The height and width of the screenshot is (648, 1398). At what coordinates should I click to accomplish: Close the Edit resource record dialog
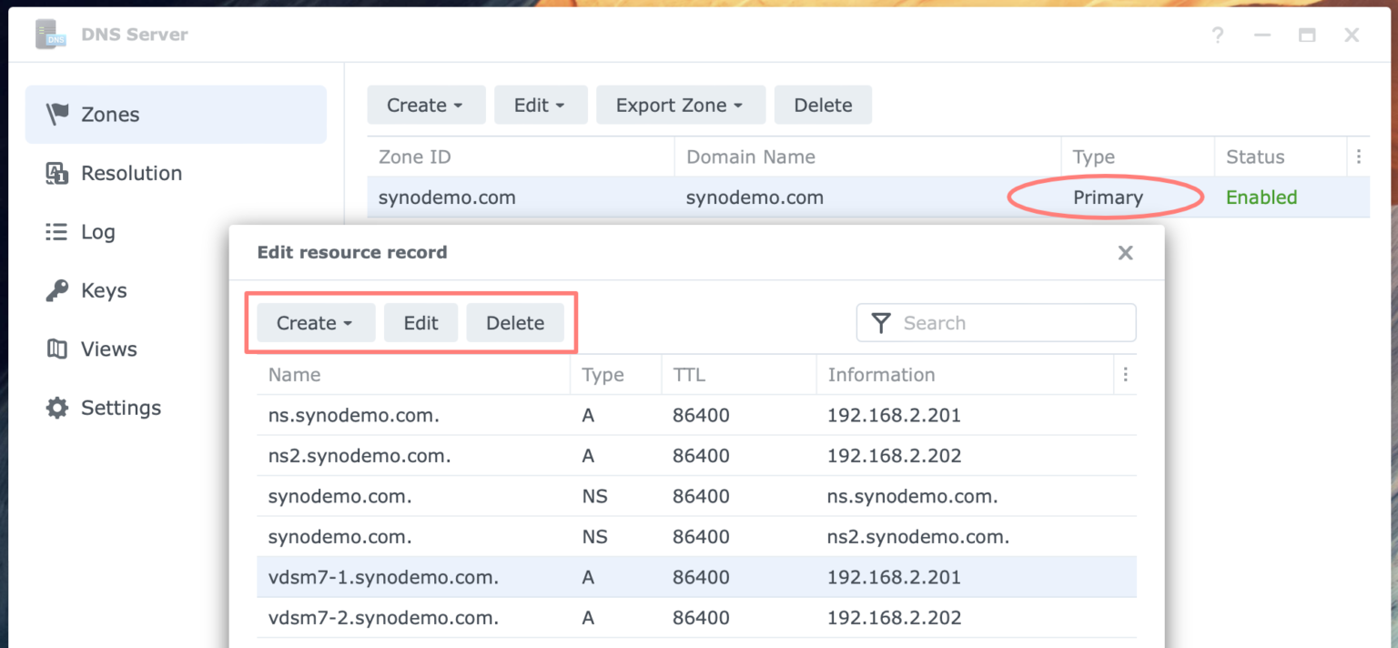[1126, 253]
